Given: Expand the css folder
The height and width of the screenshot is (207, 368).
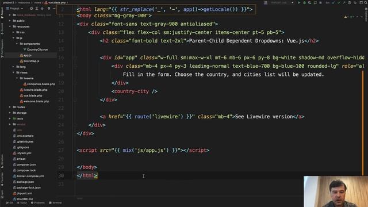Looking at the screenshot, I should click(13, 32).
